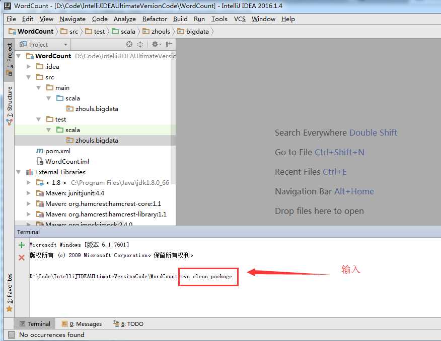This screenshot has height=341, width=441.
Task: Expand Maven hamcrest-library:1.1 node
Action: point(28,214)
